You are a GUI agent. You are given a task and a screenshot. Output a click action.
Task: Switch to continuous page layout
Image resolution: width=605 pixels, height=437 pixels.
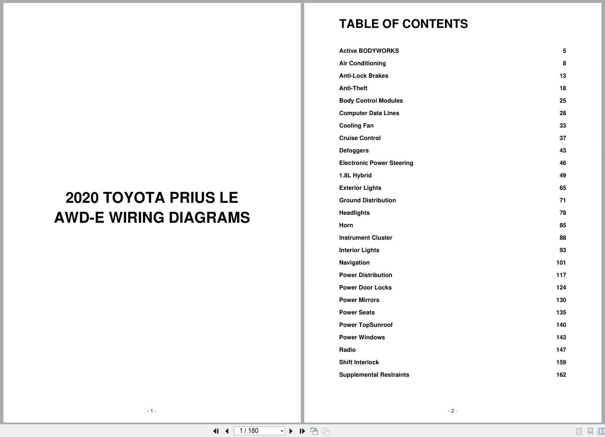click(x=590, y=431)
